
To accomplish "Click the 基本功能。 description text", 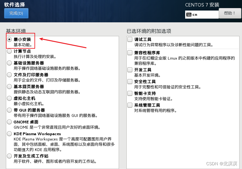I will pos(23,45).
